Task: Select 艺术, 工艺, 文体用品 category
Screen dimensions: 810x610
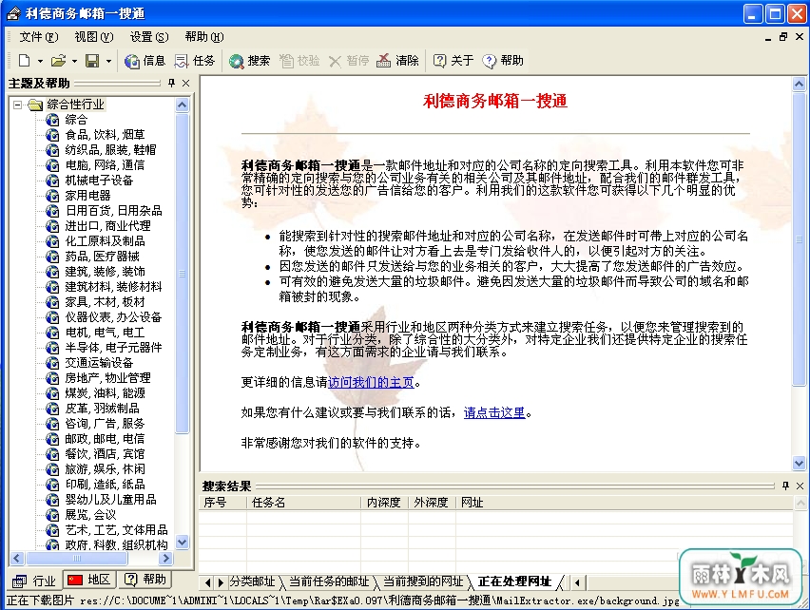Action: [x=116, y=530]
